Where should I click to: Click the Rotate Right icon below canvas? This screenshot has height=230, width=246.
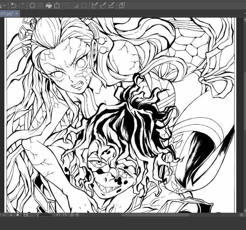pos(65,215)
